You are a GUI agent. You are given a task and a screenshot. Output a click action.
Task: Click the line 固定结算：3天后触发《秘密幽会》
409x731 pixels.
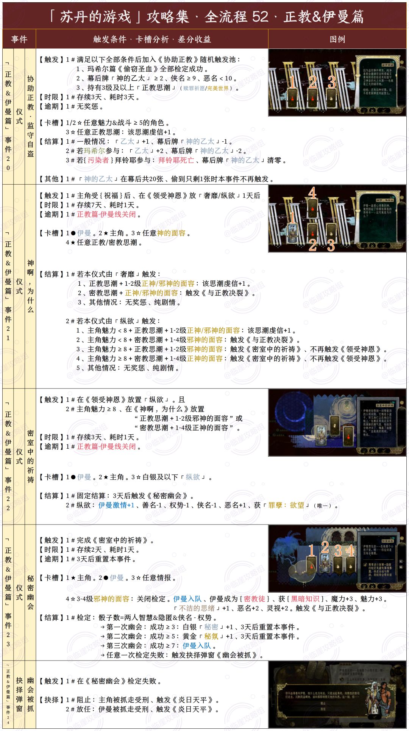pos(130,496)
